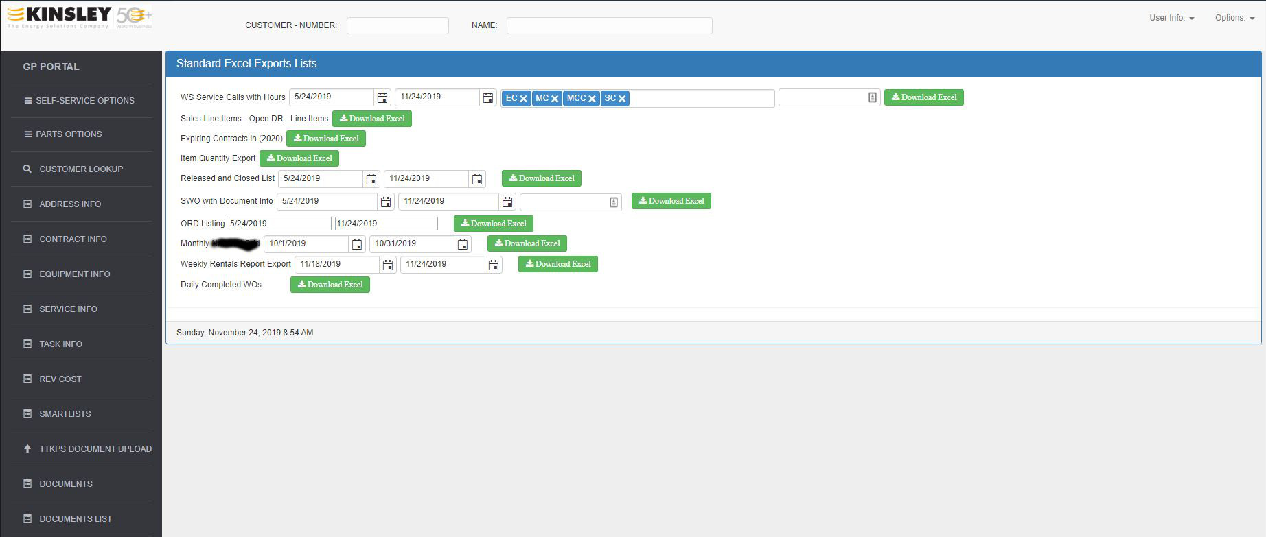This screenshot has width=1266, height=537.
Task: Download Excel for ORD Listing
Action: [494, 224]
